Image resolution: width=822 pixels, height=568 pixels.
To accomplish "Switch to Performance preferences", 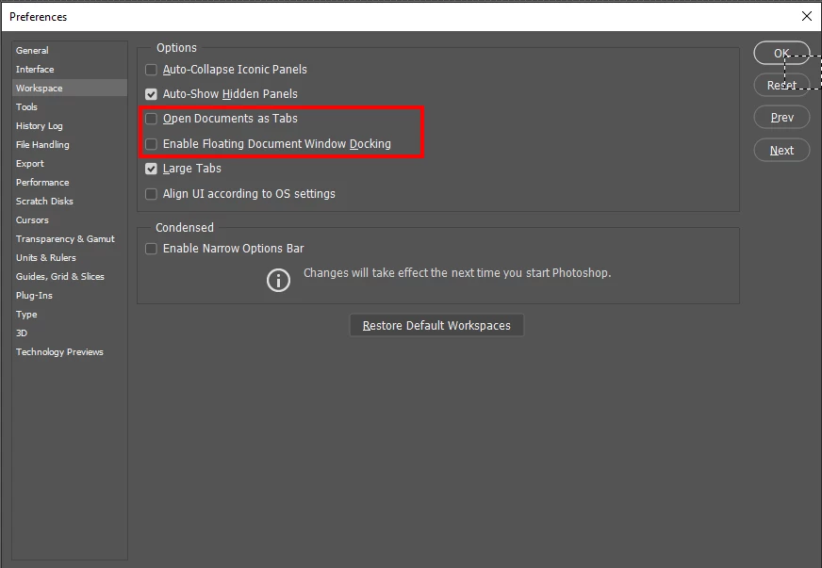I will coord(70,183).
